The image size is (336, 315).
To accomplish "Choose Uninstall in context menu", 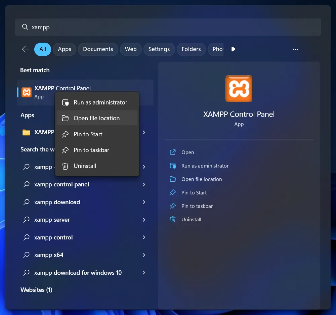I will [97, 166].
